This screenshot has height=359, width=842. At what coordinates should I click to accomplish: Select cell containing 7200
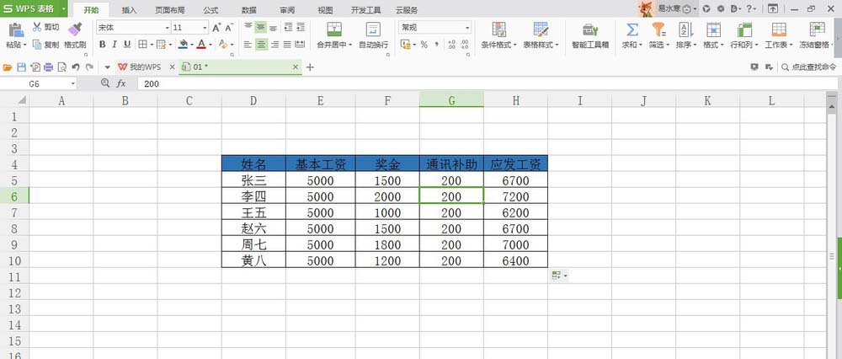(515, 196)
